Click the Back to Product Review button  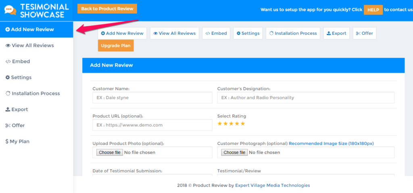click(x=107, y=8)
